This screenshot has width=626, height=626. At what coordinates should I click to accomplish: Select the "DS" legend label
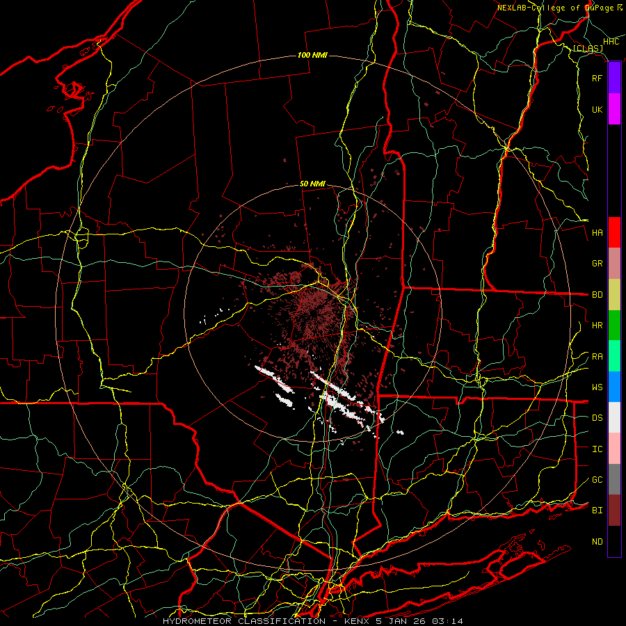(x=597, y=418)
